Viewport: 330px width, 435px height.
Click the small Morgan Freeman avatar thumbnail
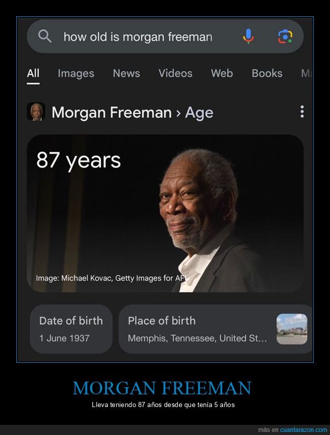tap(36, 111)
